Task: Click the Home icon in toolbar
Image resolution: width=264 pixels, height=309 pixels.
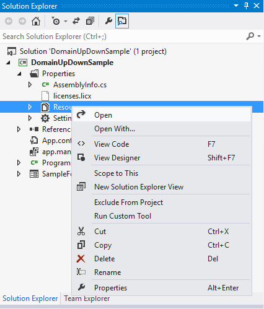Action: click(x=36, y=21)
